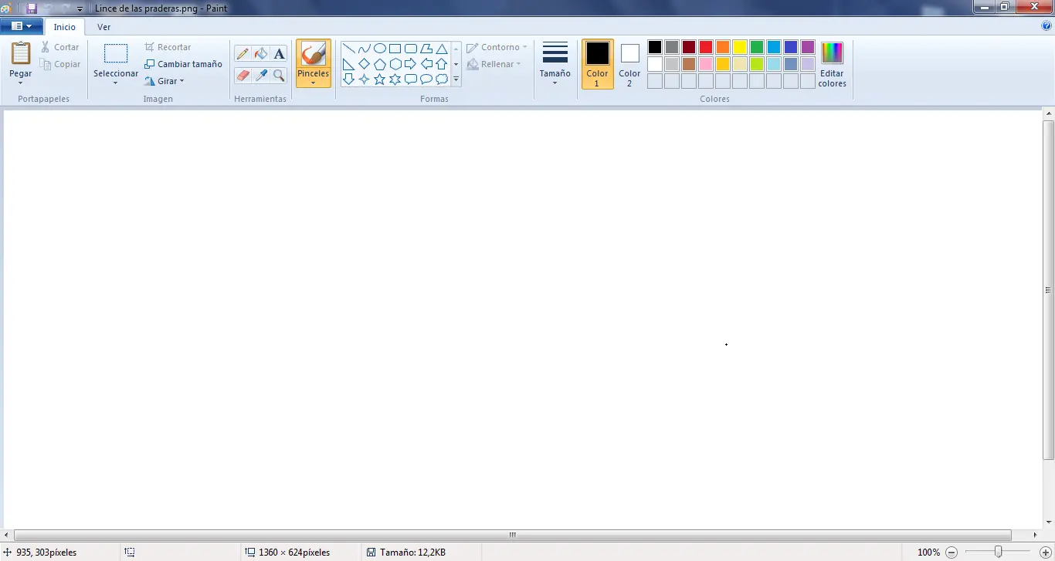The height and width of the screenshot is (561, 1055).
Task: Select the Eraser tool
Action: coord(243,76)
